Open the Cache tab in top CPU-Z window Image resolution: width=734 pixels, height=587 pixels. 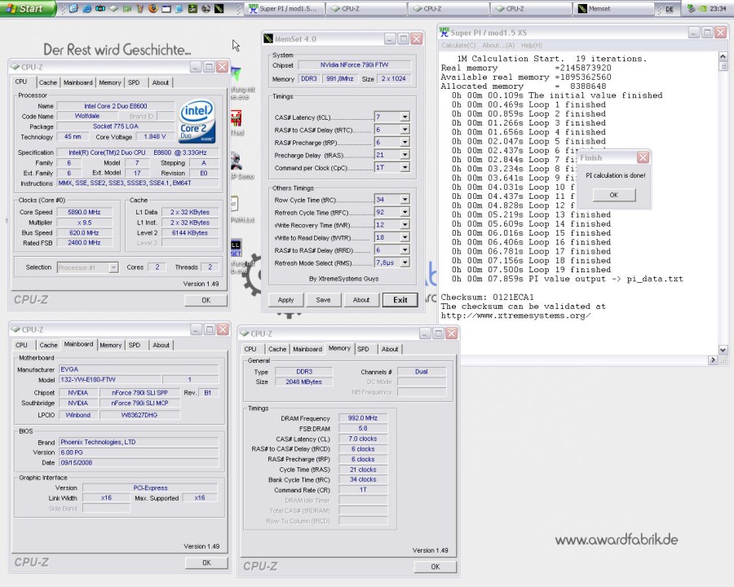coord(48,82)
